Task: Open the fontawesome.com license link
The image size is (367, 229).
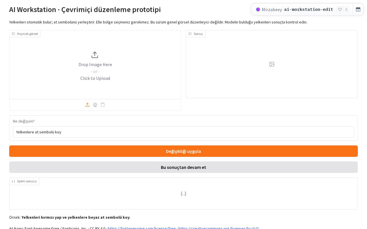Action: (x=142, y=228)
